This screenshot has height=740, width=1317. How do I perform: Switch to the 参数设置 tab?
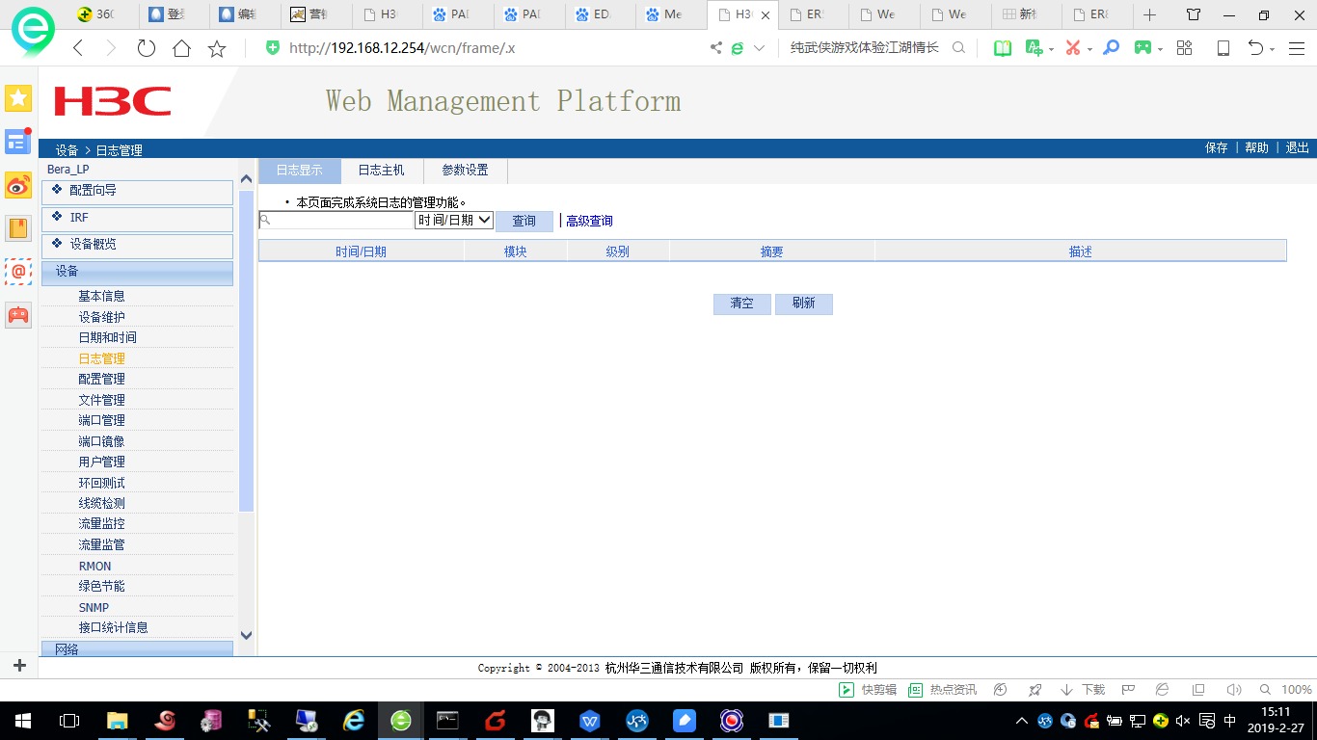point(465,171)
